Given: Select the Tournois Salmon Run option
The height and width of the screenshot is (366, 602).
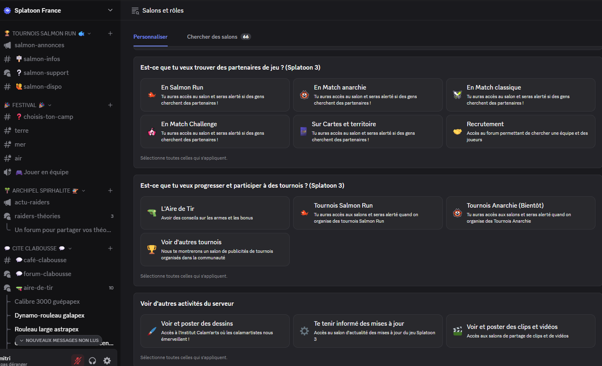Looking at the screenshot, I should click(368, 213).
